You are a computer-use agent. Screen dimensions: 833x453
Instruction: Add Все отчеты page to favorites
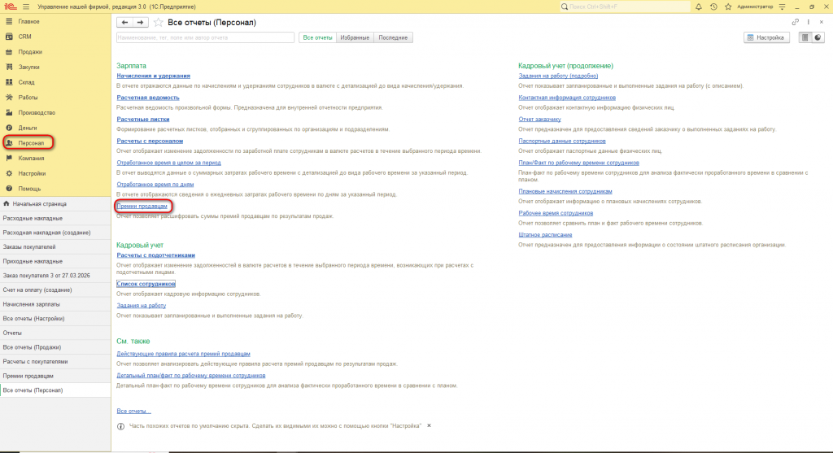click(159, 22)
